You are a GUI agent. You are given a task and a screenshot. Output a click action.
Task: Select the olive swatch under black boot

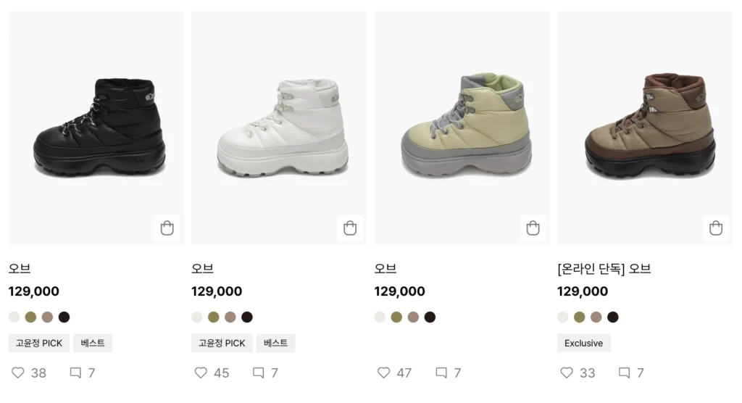coord(30,317)
